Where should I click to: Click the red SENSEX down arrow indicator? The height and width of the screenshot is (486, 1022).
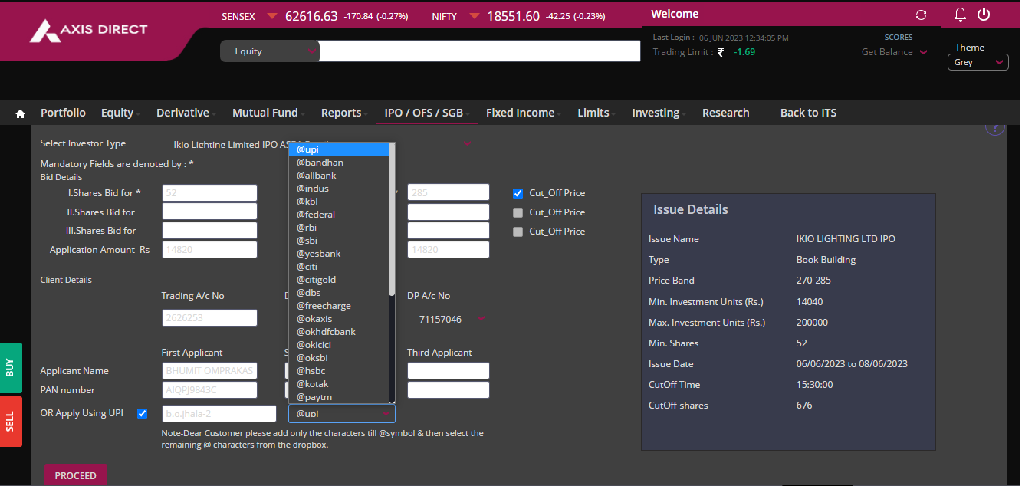272,16
